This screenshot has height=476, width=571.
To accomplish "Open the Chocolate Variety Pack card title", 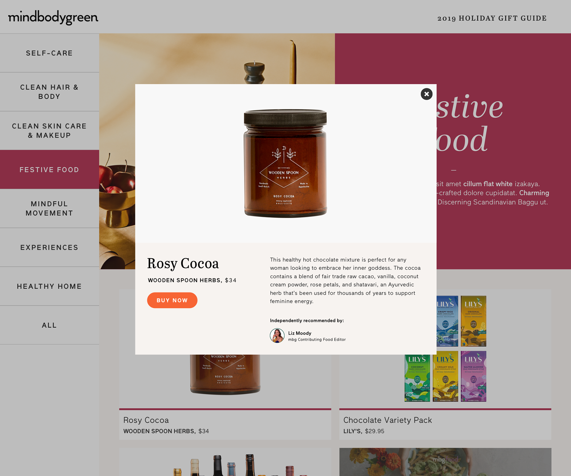I will (388, 420).
